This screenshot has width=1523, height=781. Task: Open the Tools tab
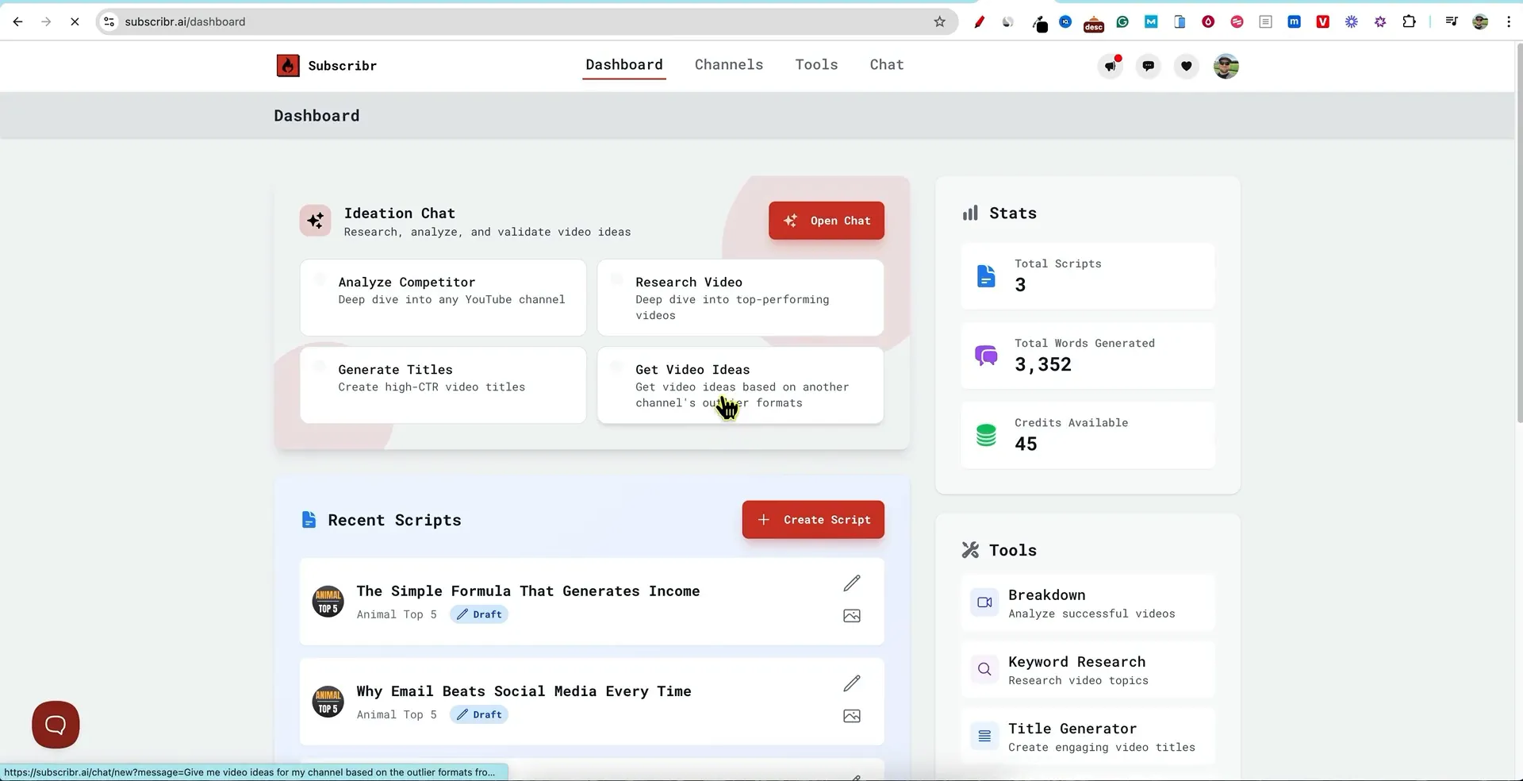[x=816, y=65]
